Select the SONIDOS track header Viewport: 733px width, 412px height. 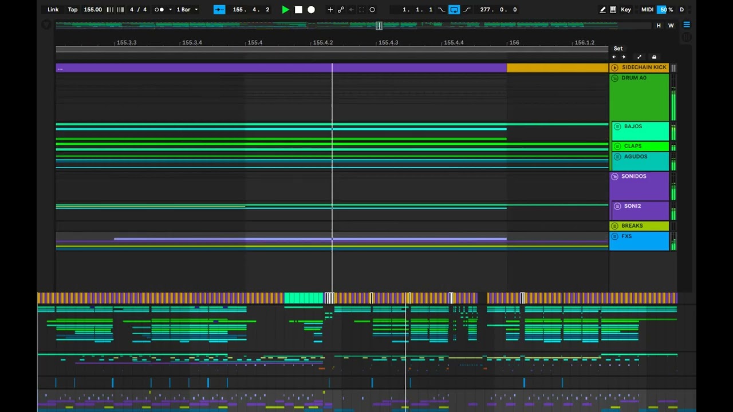[x=639, y=187]
